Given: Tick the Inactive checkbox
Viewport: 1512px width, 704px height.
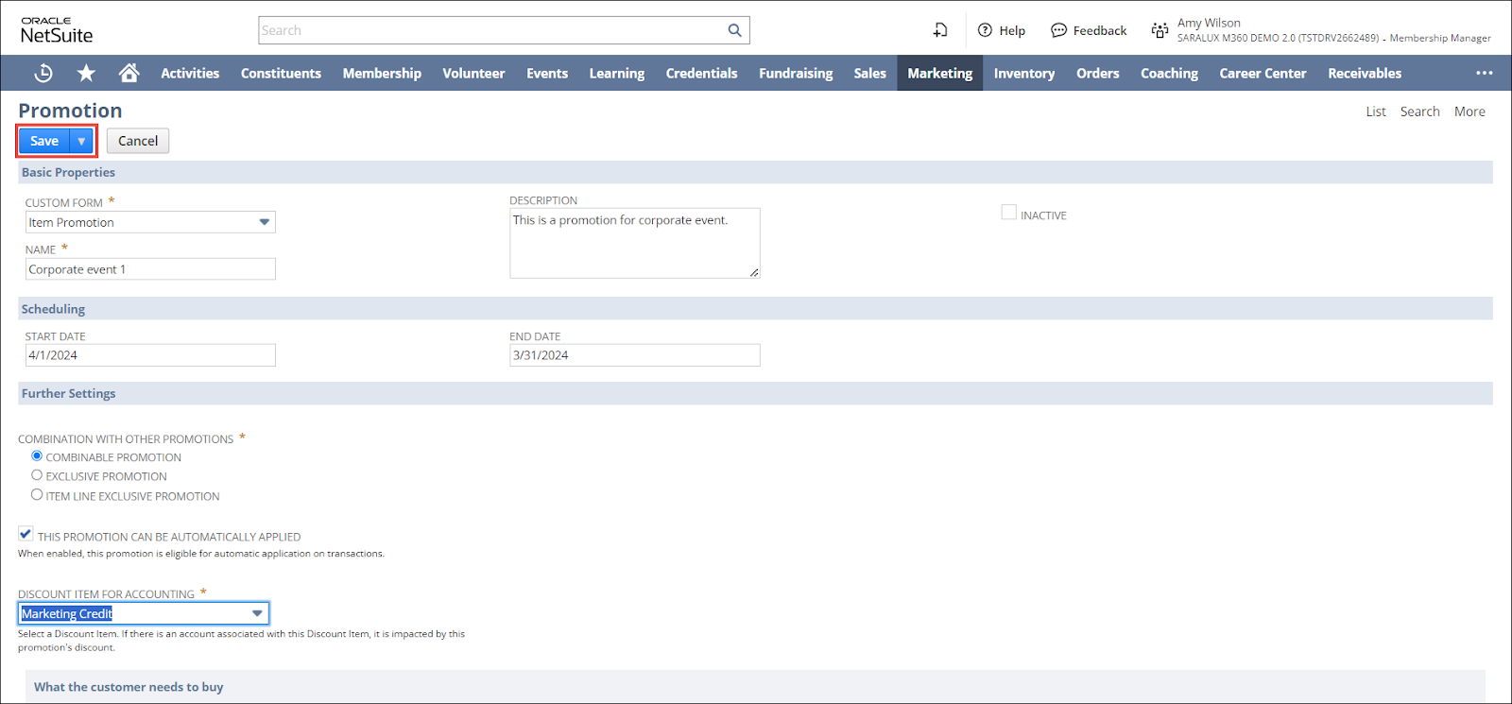Looking at the screenshot, I should pos(1008,213).
